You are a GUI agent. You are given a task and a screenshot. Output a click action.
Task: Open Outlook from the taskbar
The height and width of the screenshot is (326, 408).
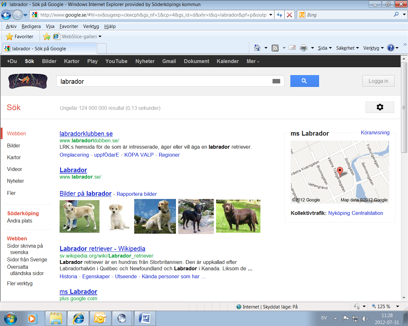point(100,318)
